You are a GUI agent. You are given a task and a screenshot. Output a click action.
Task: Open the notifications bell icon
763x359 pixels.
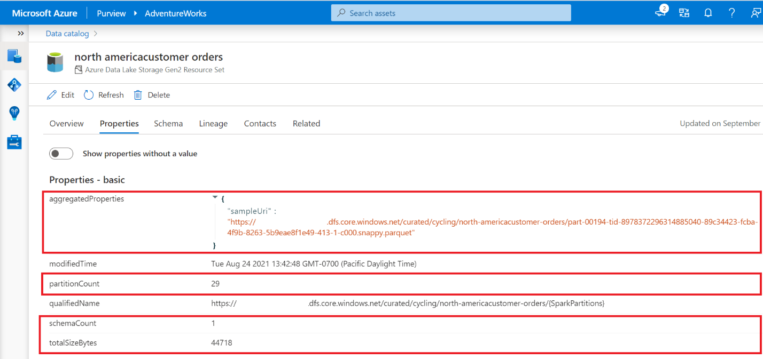point(708,13)
